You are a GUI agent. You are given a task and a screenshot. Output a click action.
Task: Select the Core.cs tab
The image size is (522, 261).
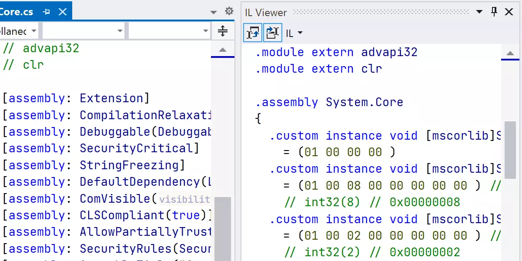coord(17,12)
